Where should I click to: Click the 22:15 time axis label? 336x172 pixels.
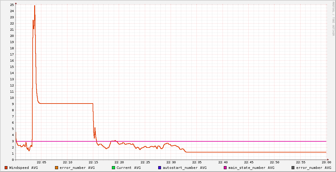pyautogui.click(x=93, y=162)
